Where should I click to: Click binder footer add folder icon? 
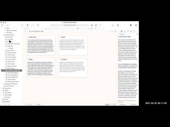coord(5,105)
